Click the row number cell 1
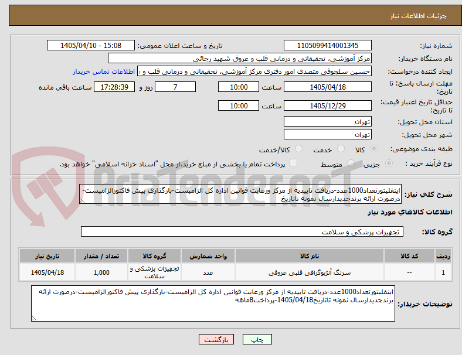This screenshot has height=355, width=462. click(443, 272)
